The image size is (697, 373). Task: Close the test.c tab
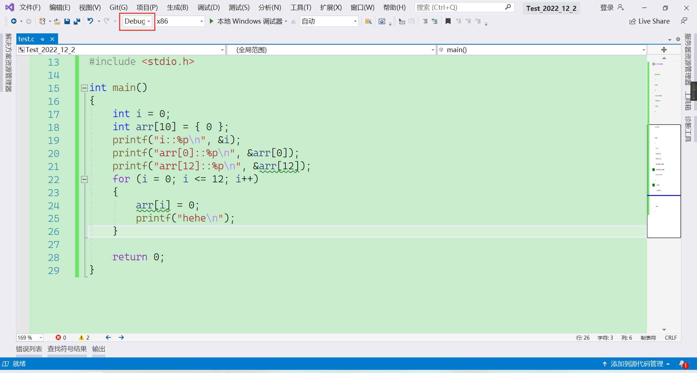coord(52,39)
